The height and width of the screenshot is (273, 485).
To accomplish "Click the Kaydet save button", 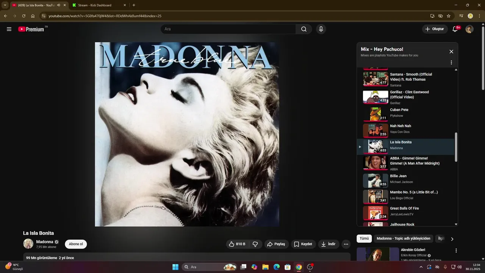I will point(303,244).
